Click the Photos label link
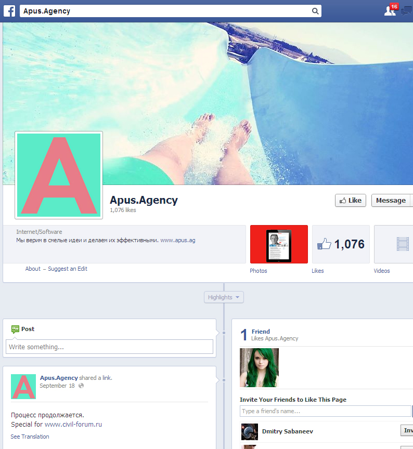Screen dimensions: 413x449 (258, 271)
